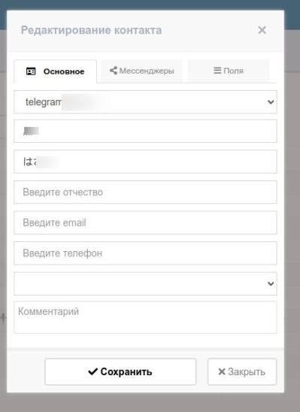Viewport: 300px width, 412px height.
Task: Close the dialog with the X icon
Action: [262, 30]
